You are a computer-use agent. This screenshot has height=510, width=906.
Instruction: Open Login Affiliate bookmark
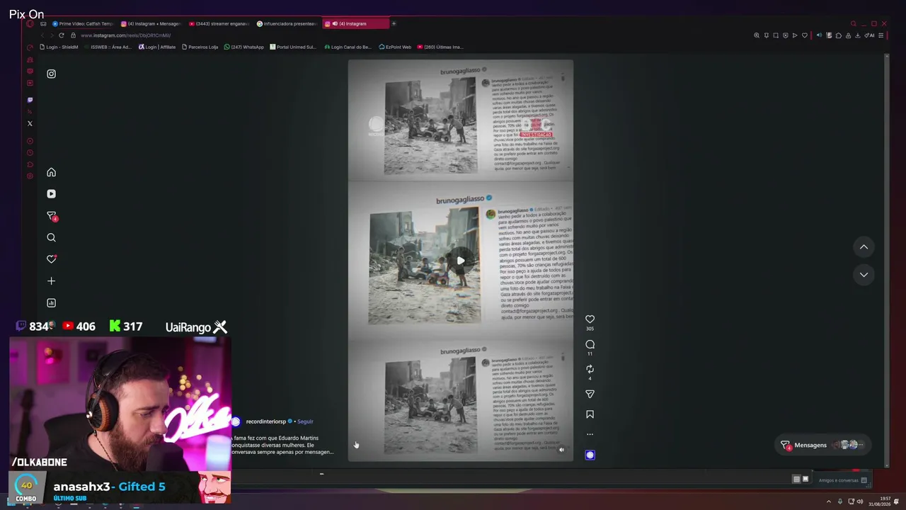click(157, 47)
